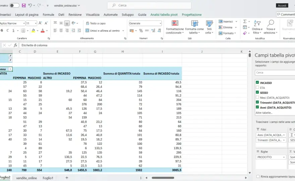Switch to the vendite_online sheet tab
Image resolution: width=295 pixels, height=181 pixels.
point(26,178)
